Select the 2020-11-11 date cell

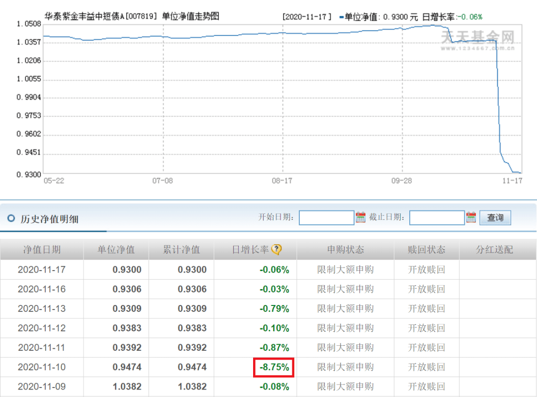point(41,348)
